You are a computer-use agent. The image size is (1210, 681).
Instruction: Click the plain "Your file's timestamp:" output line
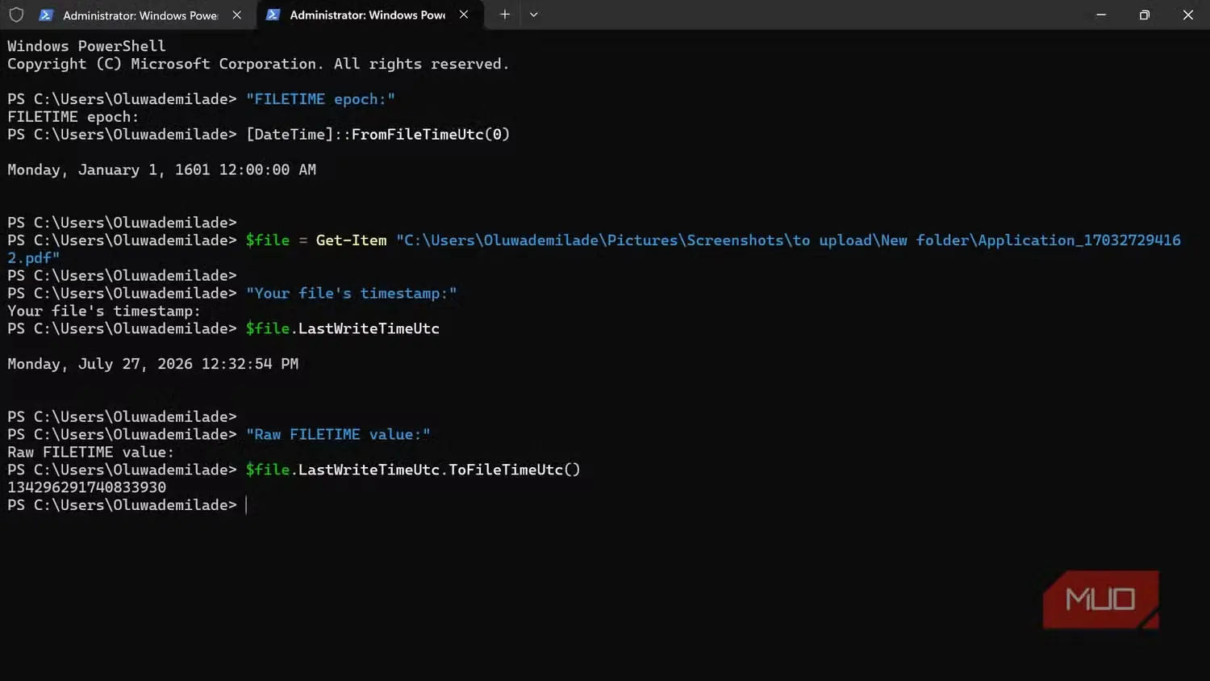pyautogui.click(x=104, y=311)
